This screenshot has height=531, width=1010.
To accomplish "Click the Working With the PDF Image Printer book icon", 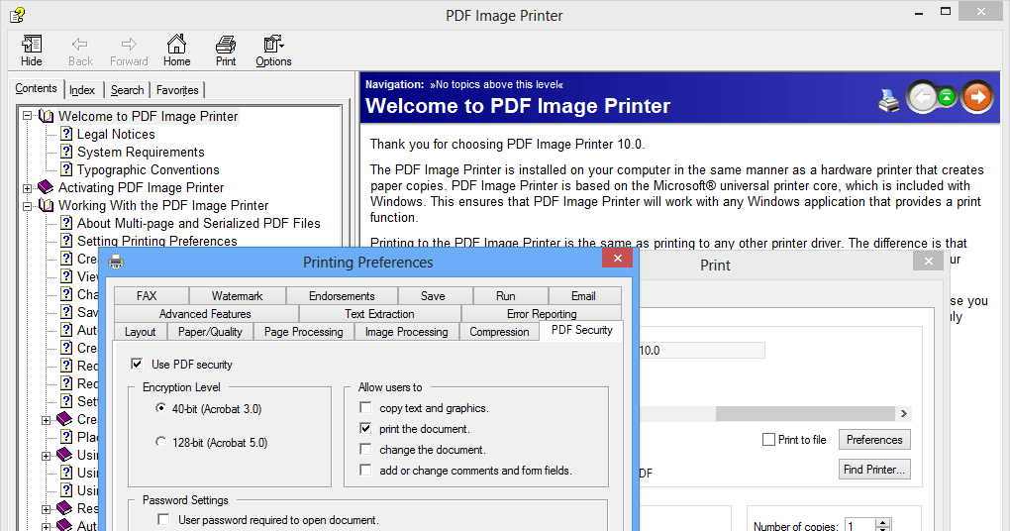I will [46, 206].
